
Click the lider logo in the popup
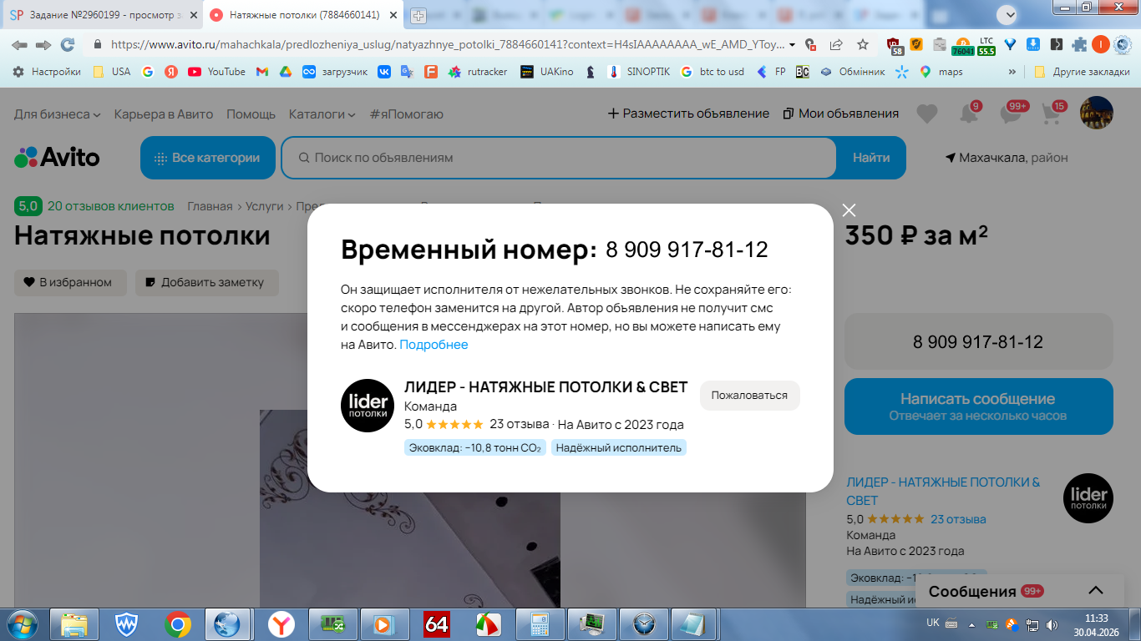[368, 406]
